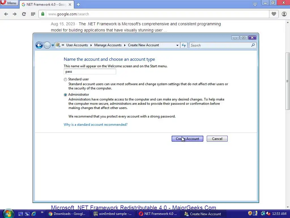
Task: Close the Create New Account window
Action: coord(252,38)
